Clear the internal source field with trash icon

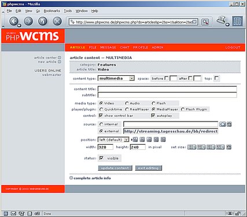(229, 124)
